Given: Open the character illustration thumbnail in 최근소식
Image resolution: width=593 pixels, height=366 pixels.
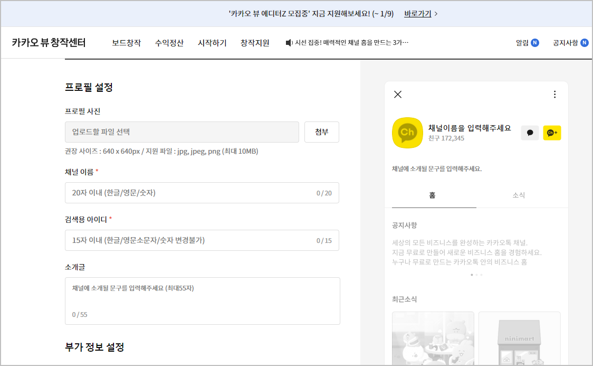Looking at the screenshot, I should [x=433, y=339].
